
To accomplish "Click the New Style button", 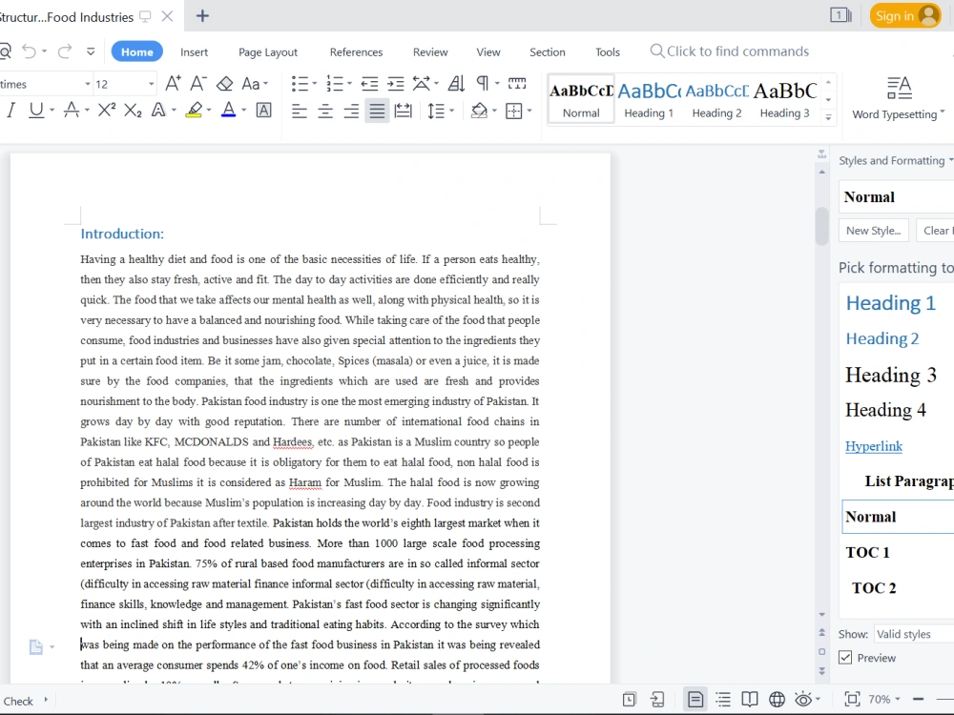I will pyautogui.click(x=873, y=231).
